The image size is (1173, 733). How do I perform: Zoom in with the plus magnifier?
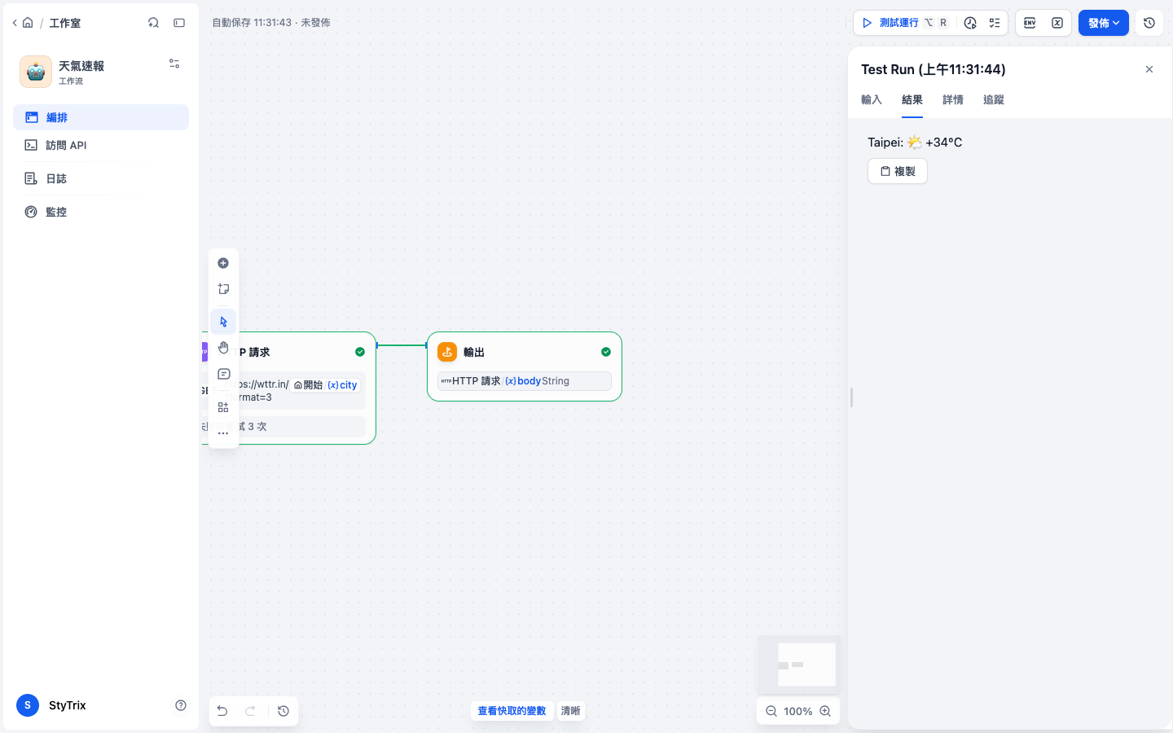825,711
